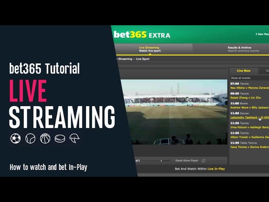
Task: Click the horse racing helmet icon
Action: point(74,138)
